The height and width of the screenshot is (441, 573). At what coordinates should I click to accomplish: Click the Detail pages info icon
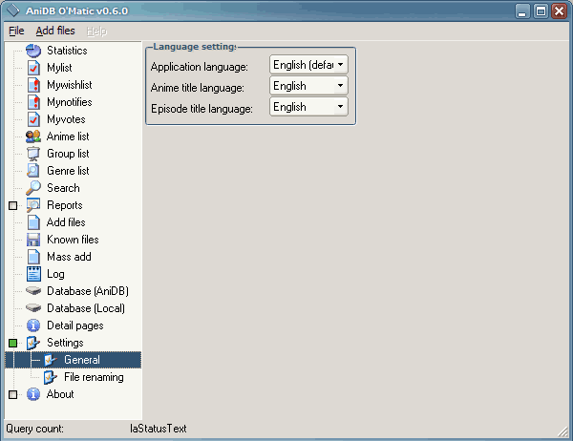33,325
